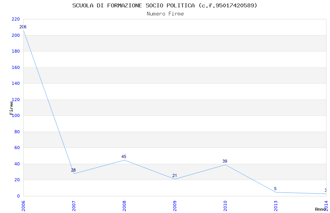Screen dimensions: 330x213
Task: Click the y-axis value 100
Action: [x=16, y=115]
